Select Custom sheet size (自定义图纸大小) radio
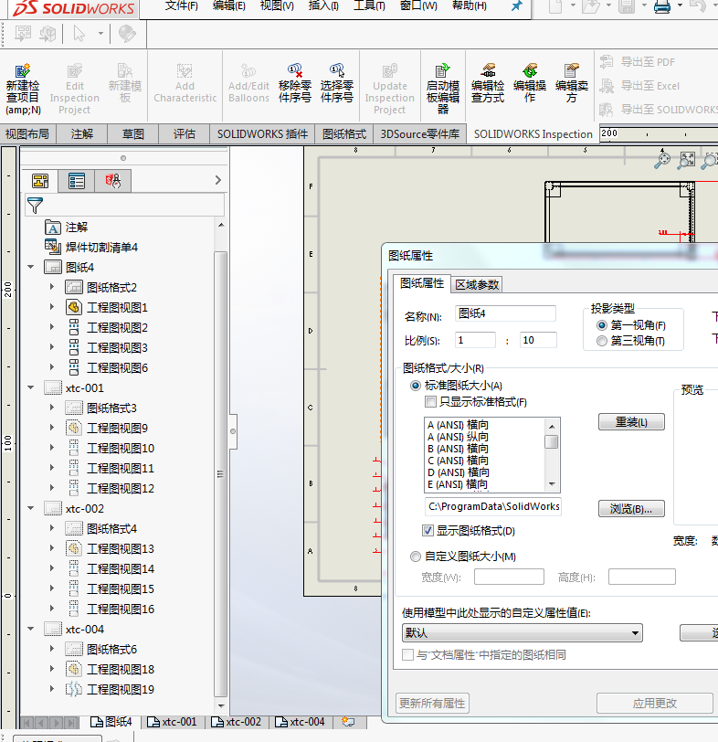 pyautogui.click(x=416, y=556)
